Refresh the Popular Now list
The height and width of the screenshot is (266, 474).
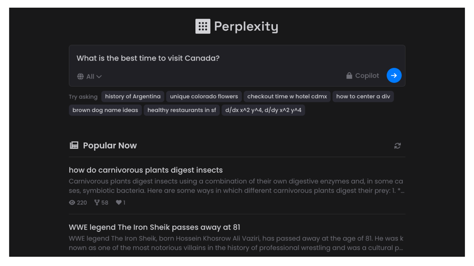(397, 146)
